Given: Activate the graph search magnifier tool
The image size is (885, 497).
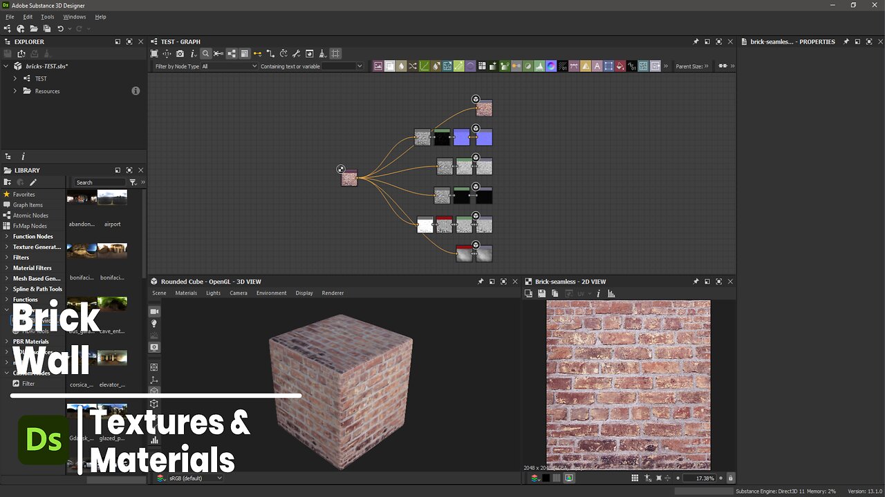Looking at the screenshot, I should pos(206,53).
